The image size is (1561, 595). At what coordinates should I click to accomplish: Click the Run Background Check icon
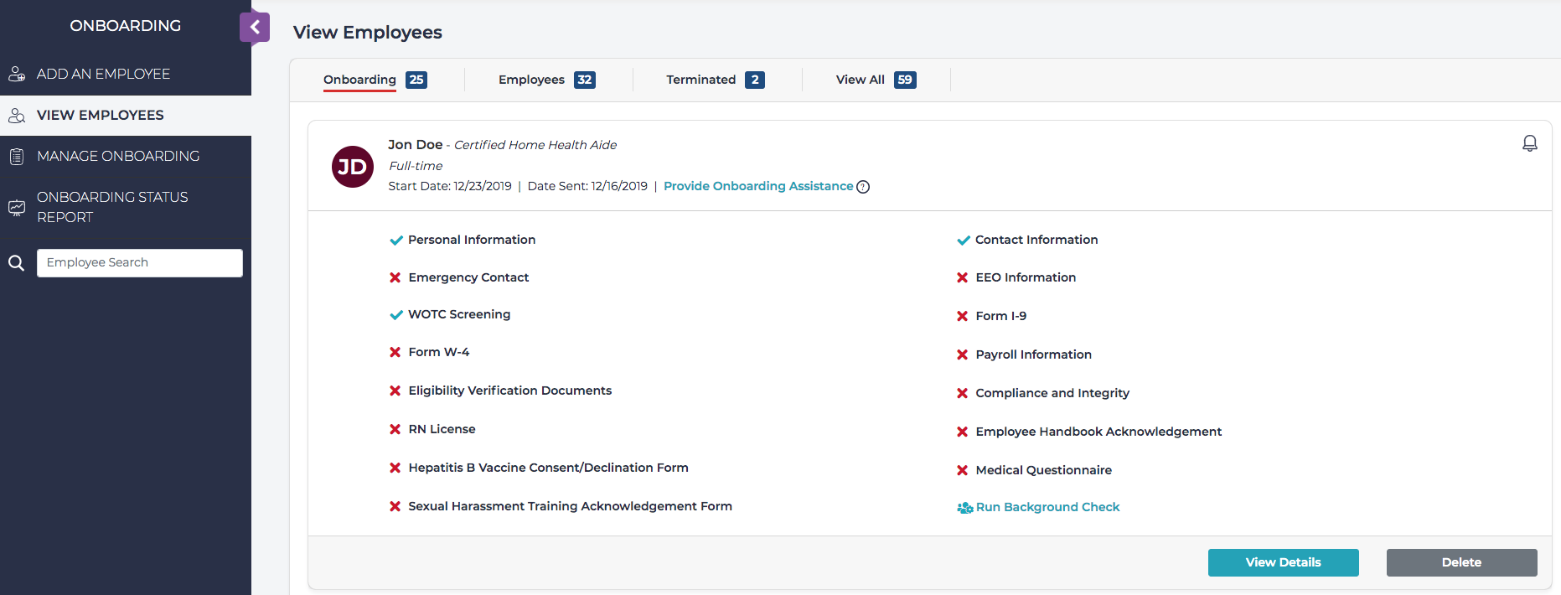tap(964, 508)
